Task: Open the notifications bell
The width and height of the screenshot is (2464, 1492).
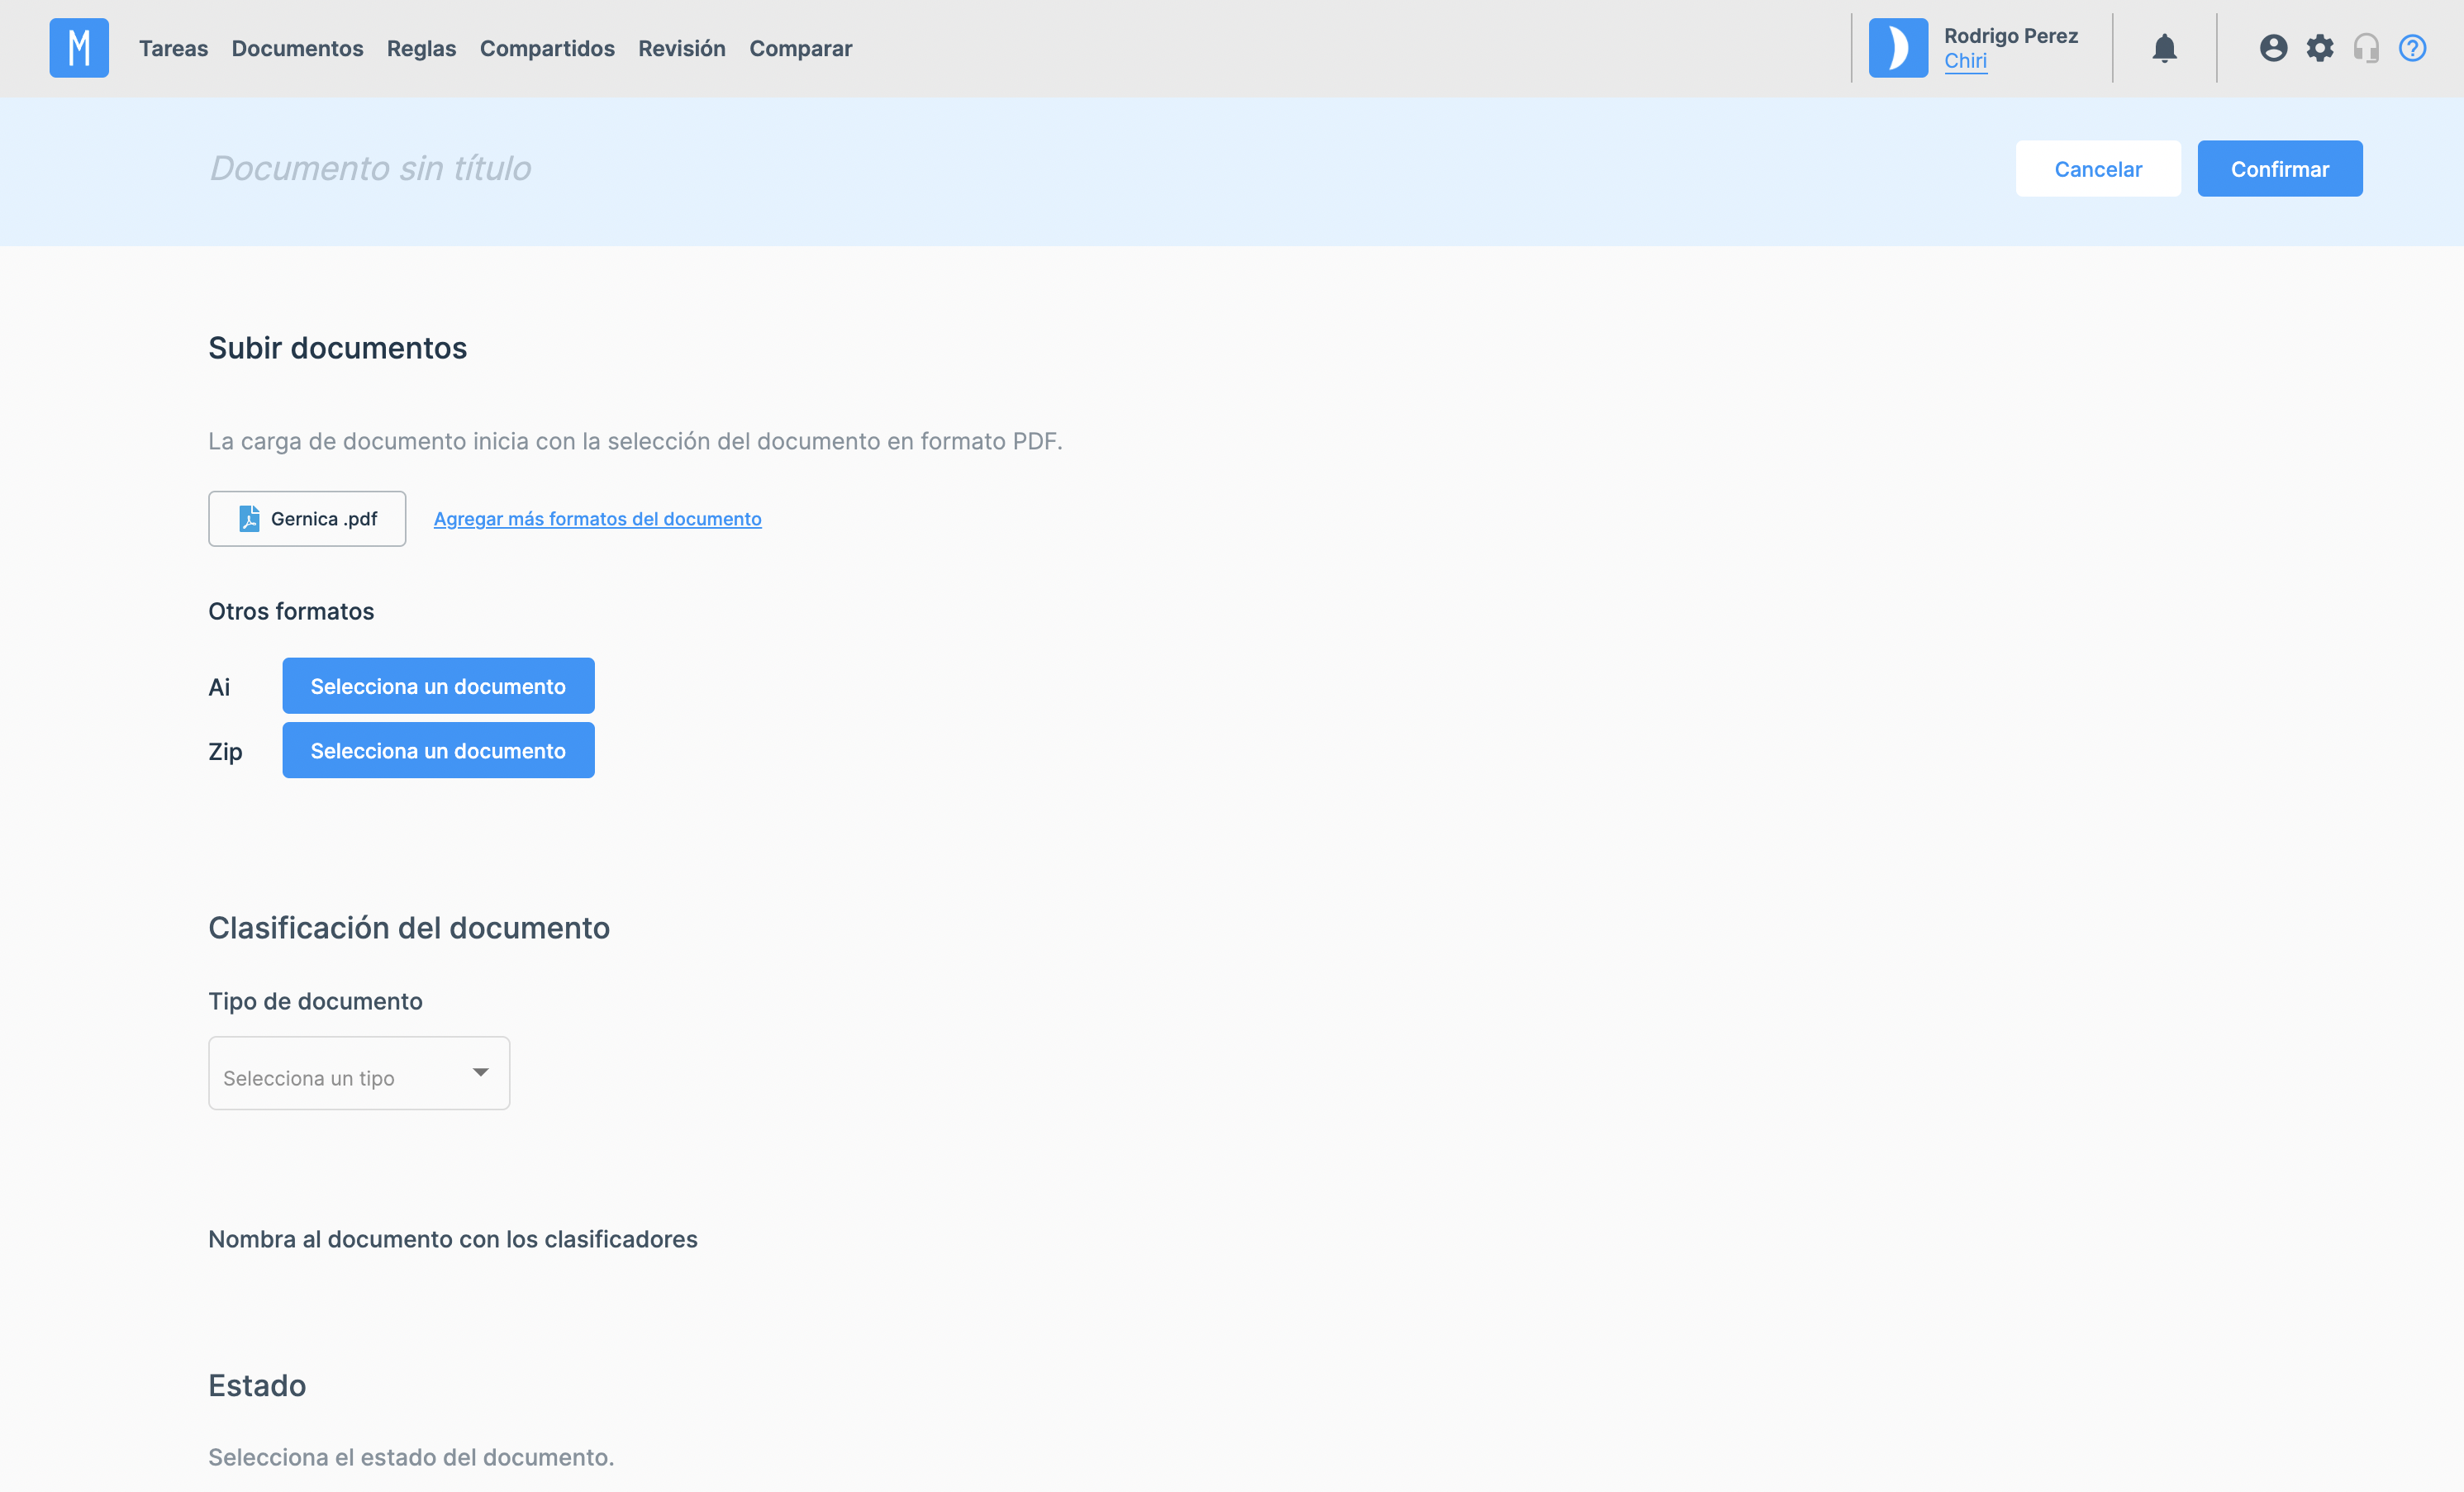Action: click(2164, 48)
